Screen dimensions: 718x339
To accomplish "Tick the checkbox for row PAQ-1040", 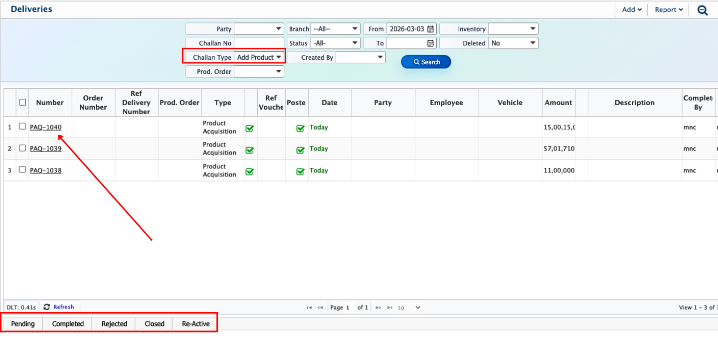I will point(22,127).
